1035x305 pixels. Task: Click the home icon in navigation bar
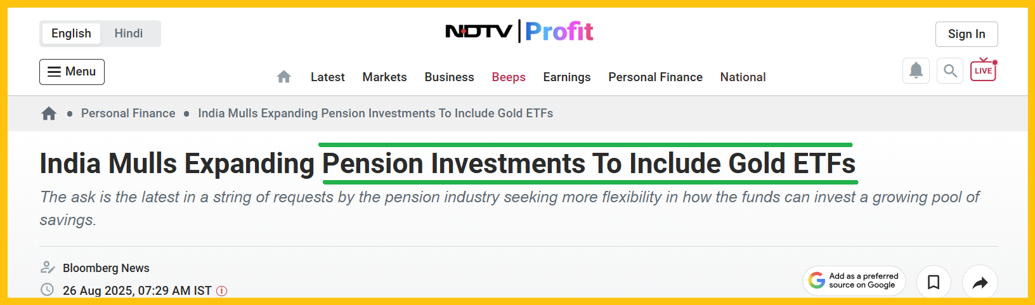pos(283,77)
